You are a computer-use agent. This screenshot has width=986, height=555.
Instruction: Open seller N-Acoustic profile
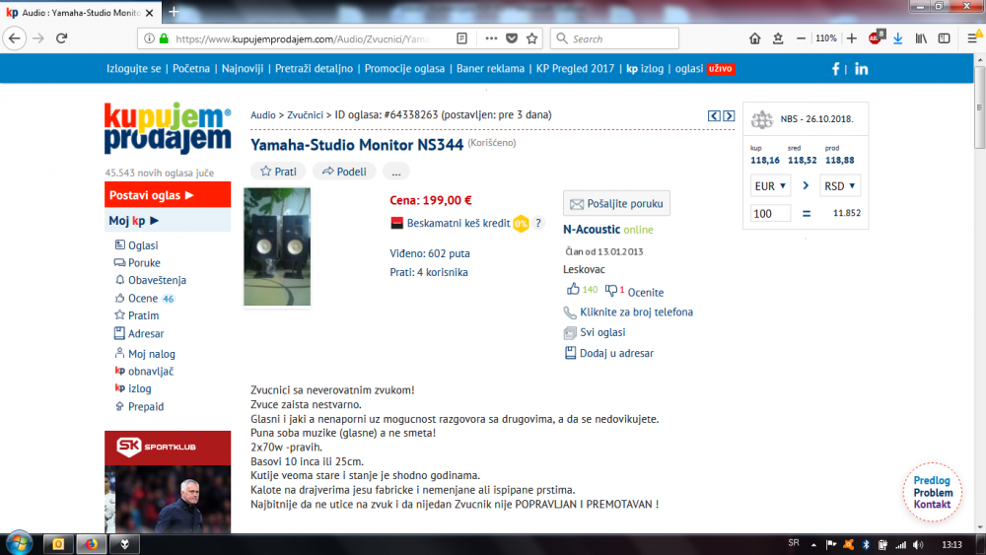point(592,230)
